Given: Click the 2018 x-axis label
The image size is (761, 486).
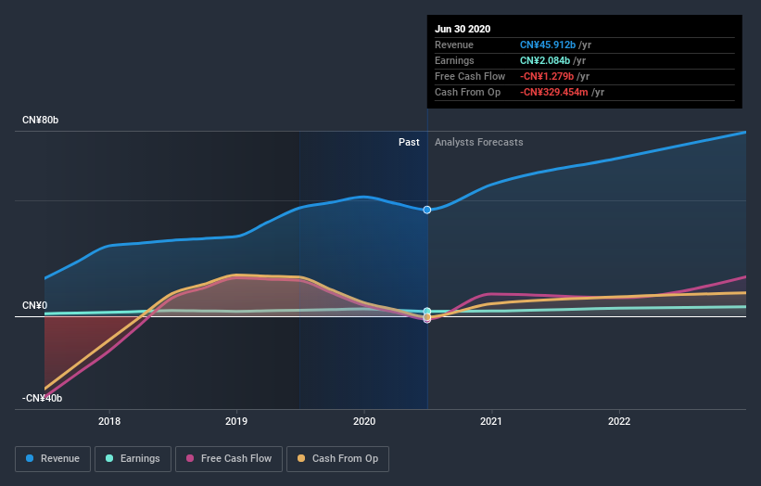Looking at the screenshot, I should pos(109,421).
